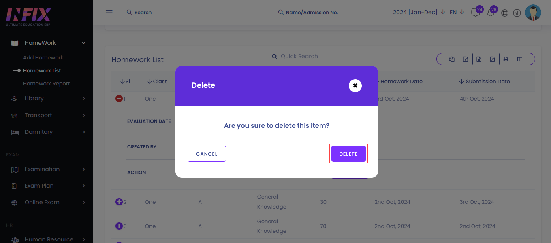Image resolution: width=551 pixels, height=243 pixels.
Task: Expand row 2 with plus icon
Action: click(x=119, y=202)
